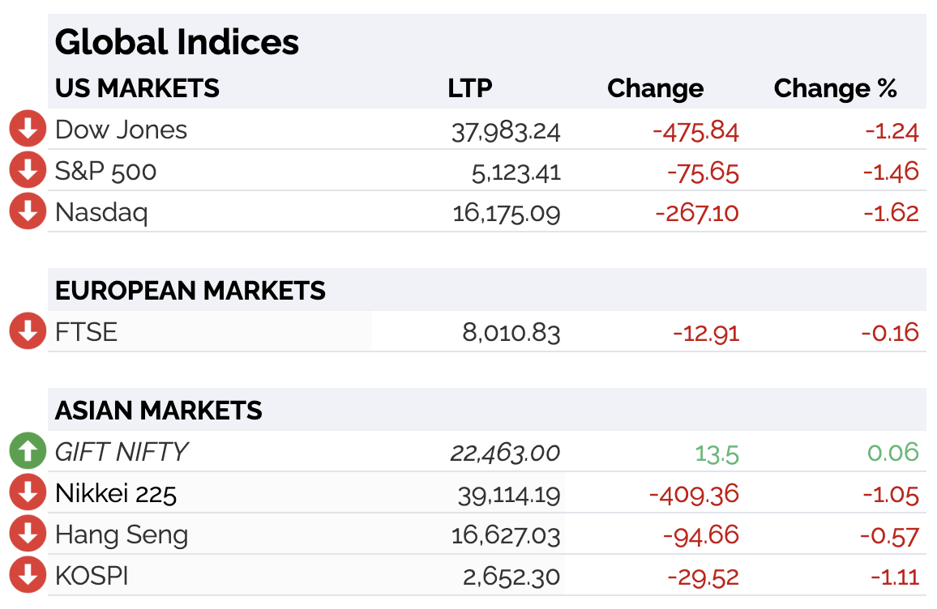Open the Nasdaq index link
Screen dimensions: 937x609
(x=101, y=212)
